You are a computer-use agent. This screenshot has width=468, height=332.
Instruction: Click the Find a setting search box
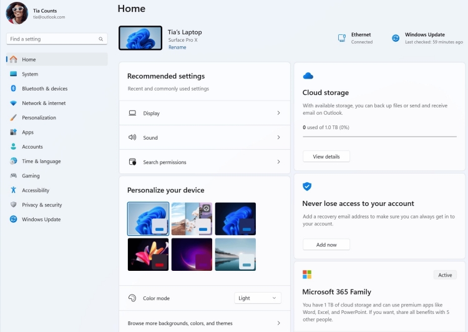coord(57,39)
